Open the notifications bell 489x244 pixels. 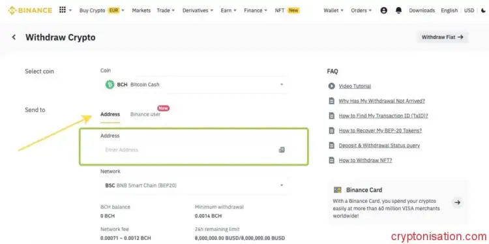pyautogui.click(x=398, y=10)
